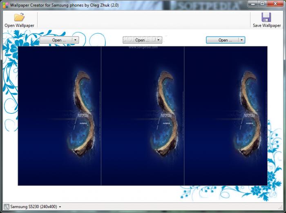
Task: Click the phone icon in the status bar
Action: pos(7,207)
